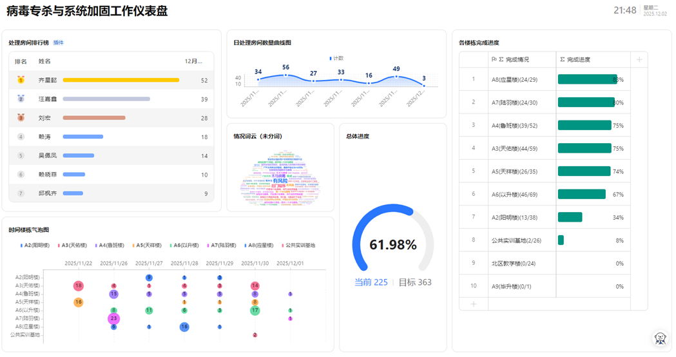This screenshot has height=357, width=676.
Task: Click the 56 data point on curve
Action: click(x=285, y=74)
